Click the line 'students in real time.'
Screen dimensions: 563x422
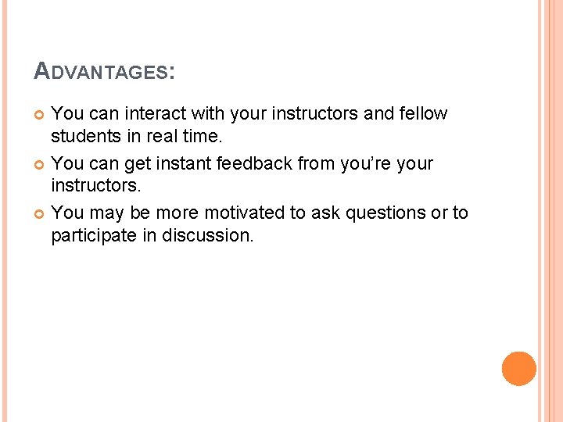137,136
